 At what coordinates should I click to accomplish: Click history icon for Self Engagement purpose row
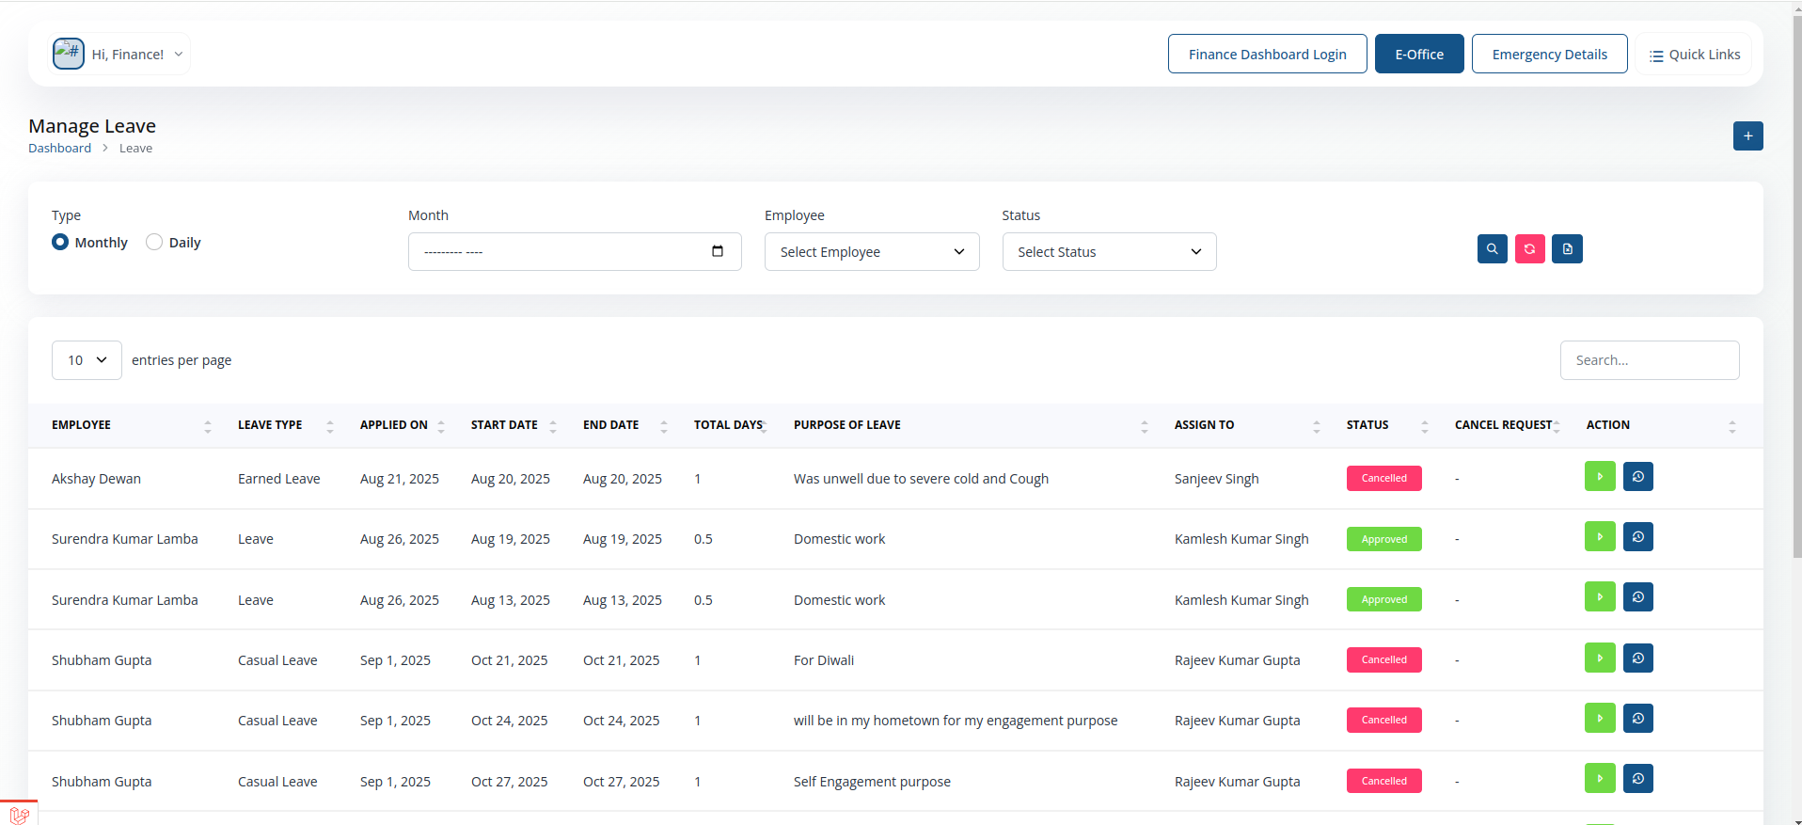(1637, 778)
